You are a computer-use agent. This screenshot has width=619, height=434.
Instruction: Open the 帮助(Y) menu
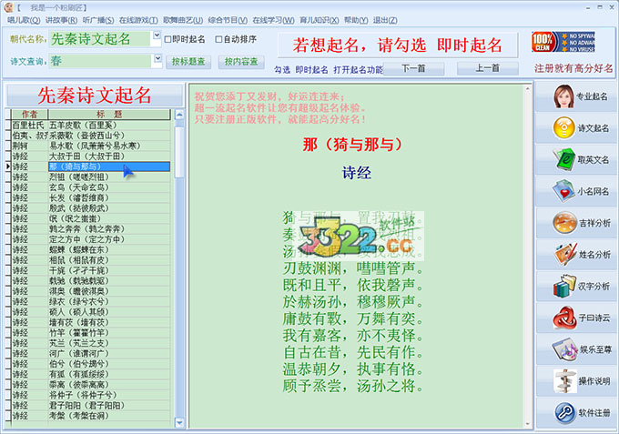[x=356, y=20]
